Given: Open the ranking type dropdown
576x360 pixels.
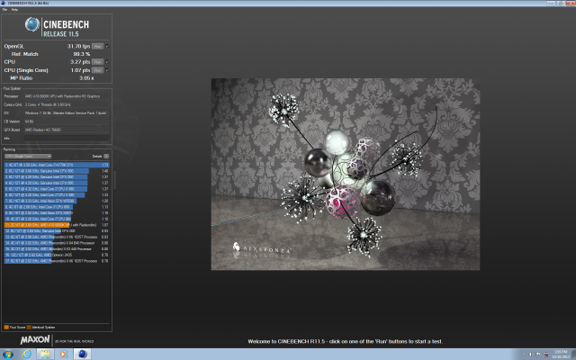Looking at the screenshot, I should coord(28,157).
